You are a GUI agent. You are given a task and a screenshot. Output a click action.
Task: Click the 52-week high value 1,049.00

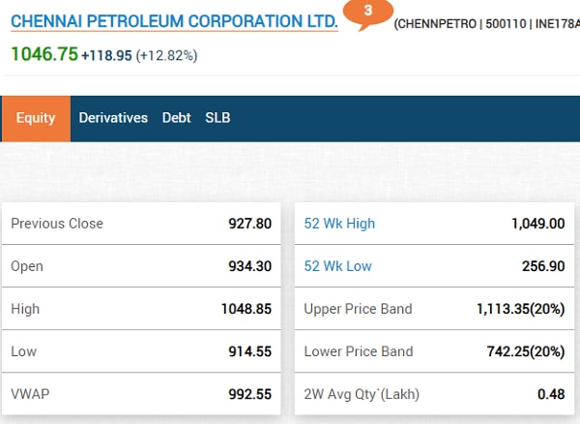[x=537, y=224]
